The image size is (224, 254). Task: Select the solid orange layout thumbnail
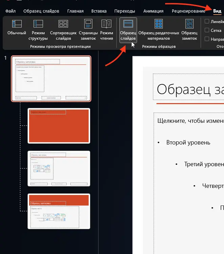pos(59,126)
